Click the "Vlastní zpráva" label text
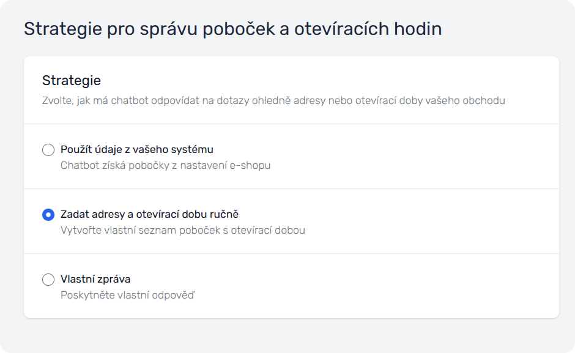Viewport: 575px width, 353px height. click(95, 279)
